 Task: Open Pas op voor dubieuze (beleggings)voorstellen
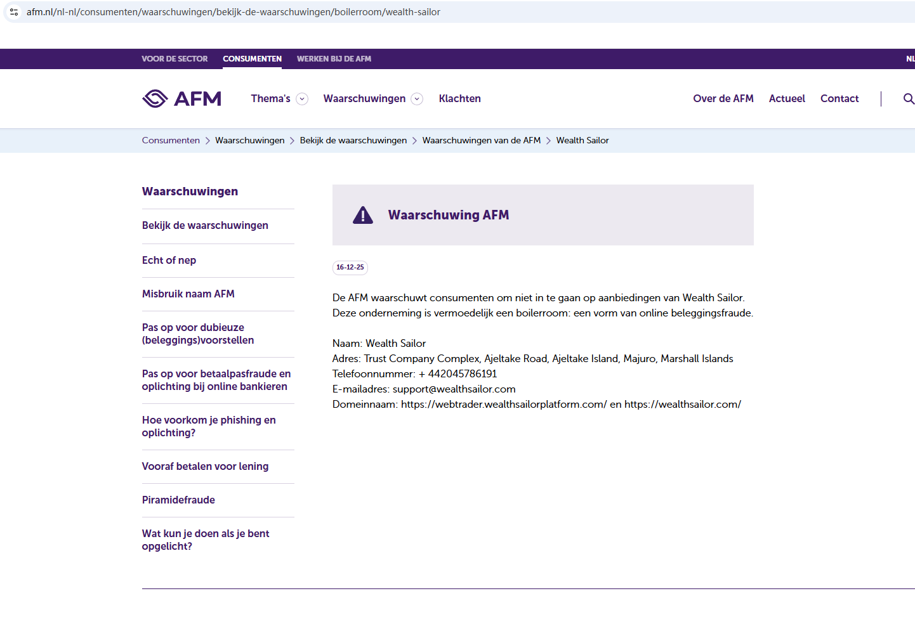click(198, 334)
